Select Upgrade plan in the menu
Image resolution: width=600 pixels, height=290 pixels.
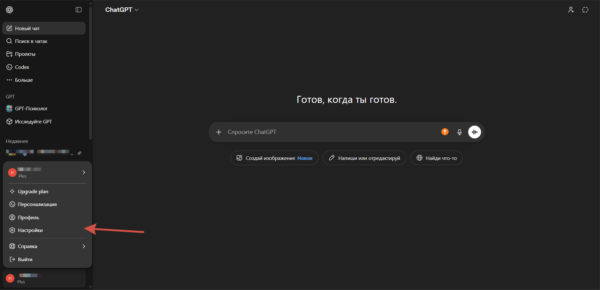pos(47,191)
